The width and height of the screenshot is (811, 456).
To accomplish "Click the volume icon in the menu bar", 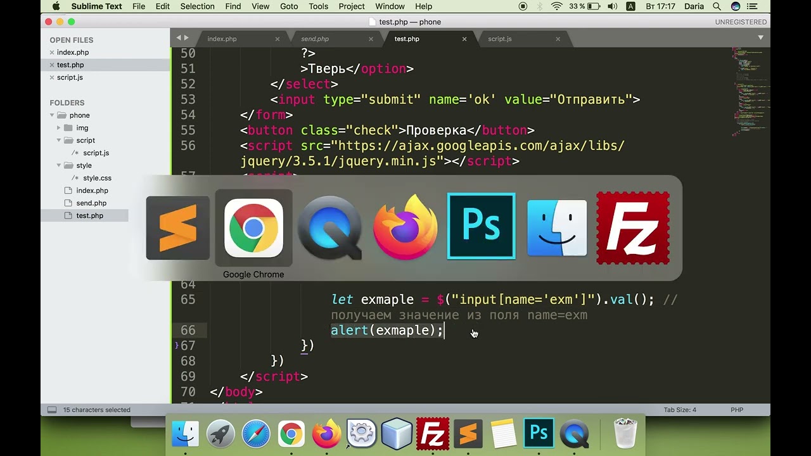I will [x=613, y=6].
